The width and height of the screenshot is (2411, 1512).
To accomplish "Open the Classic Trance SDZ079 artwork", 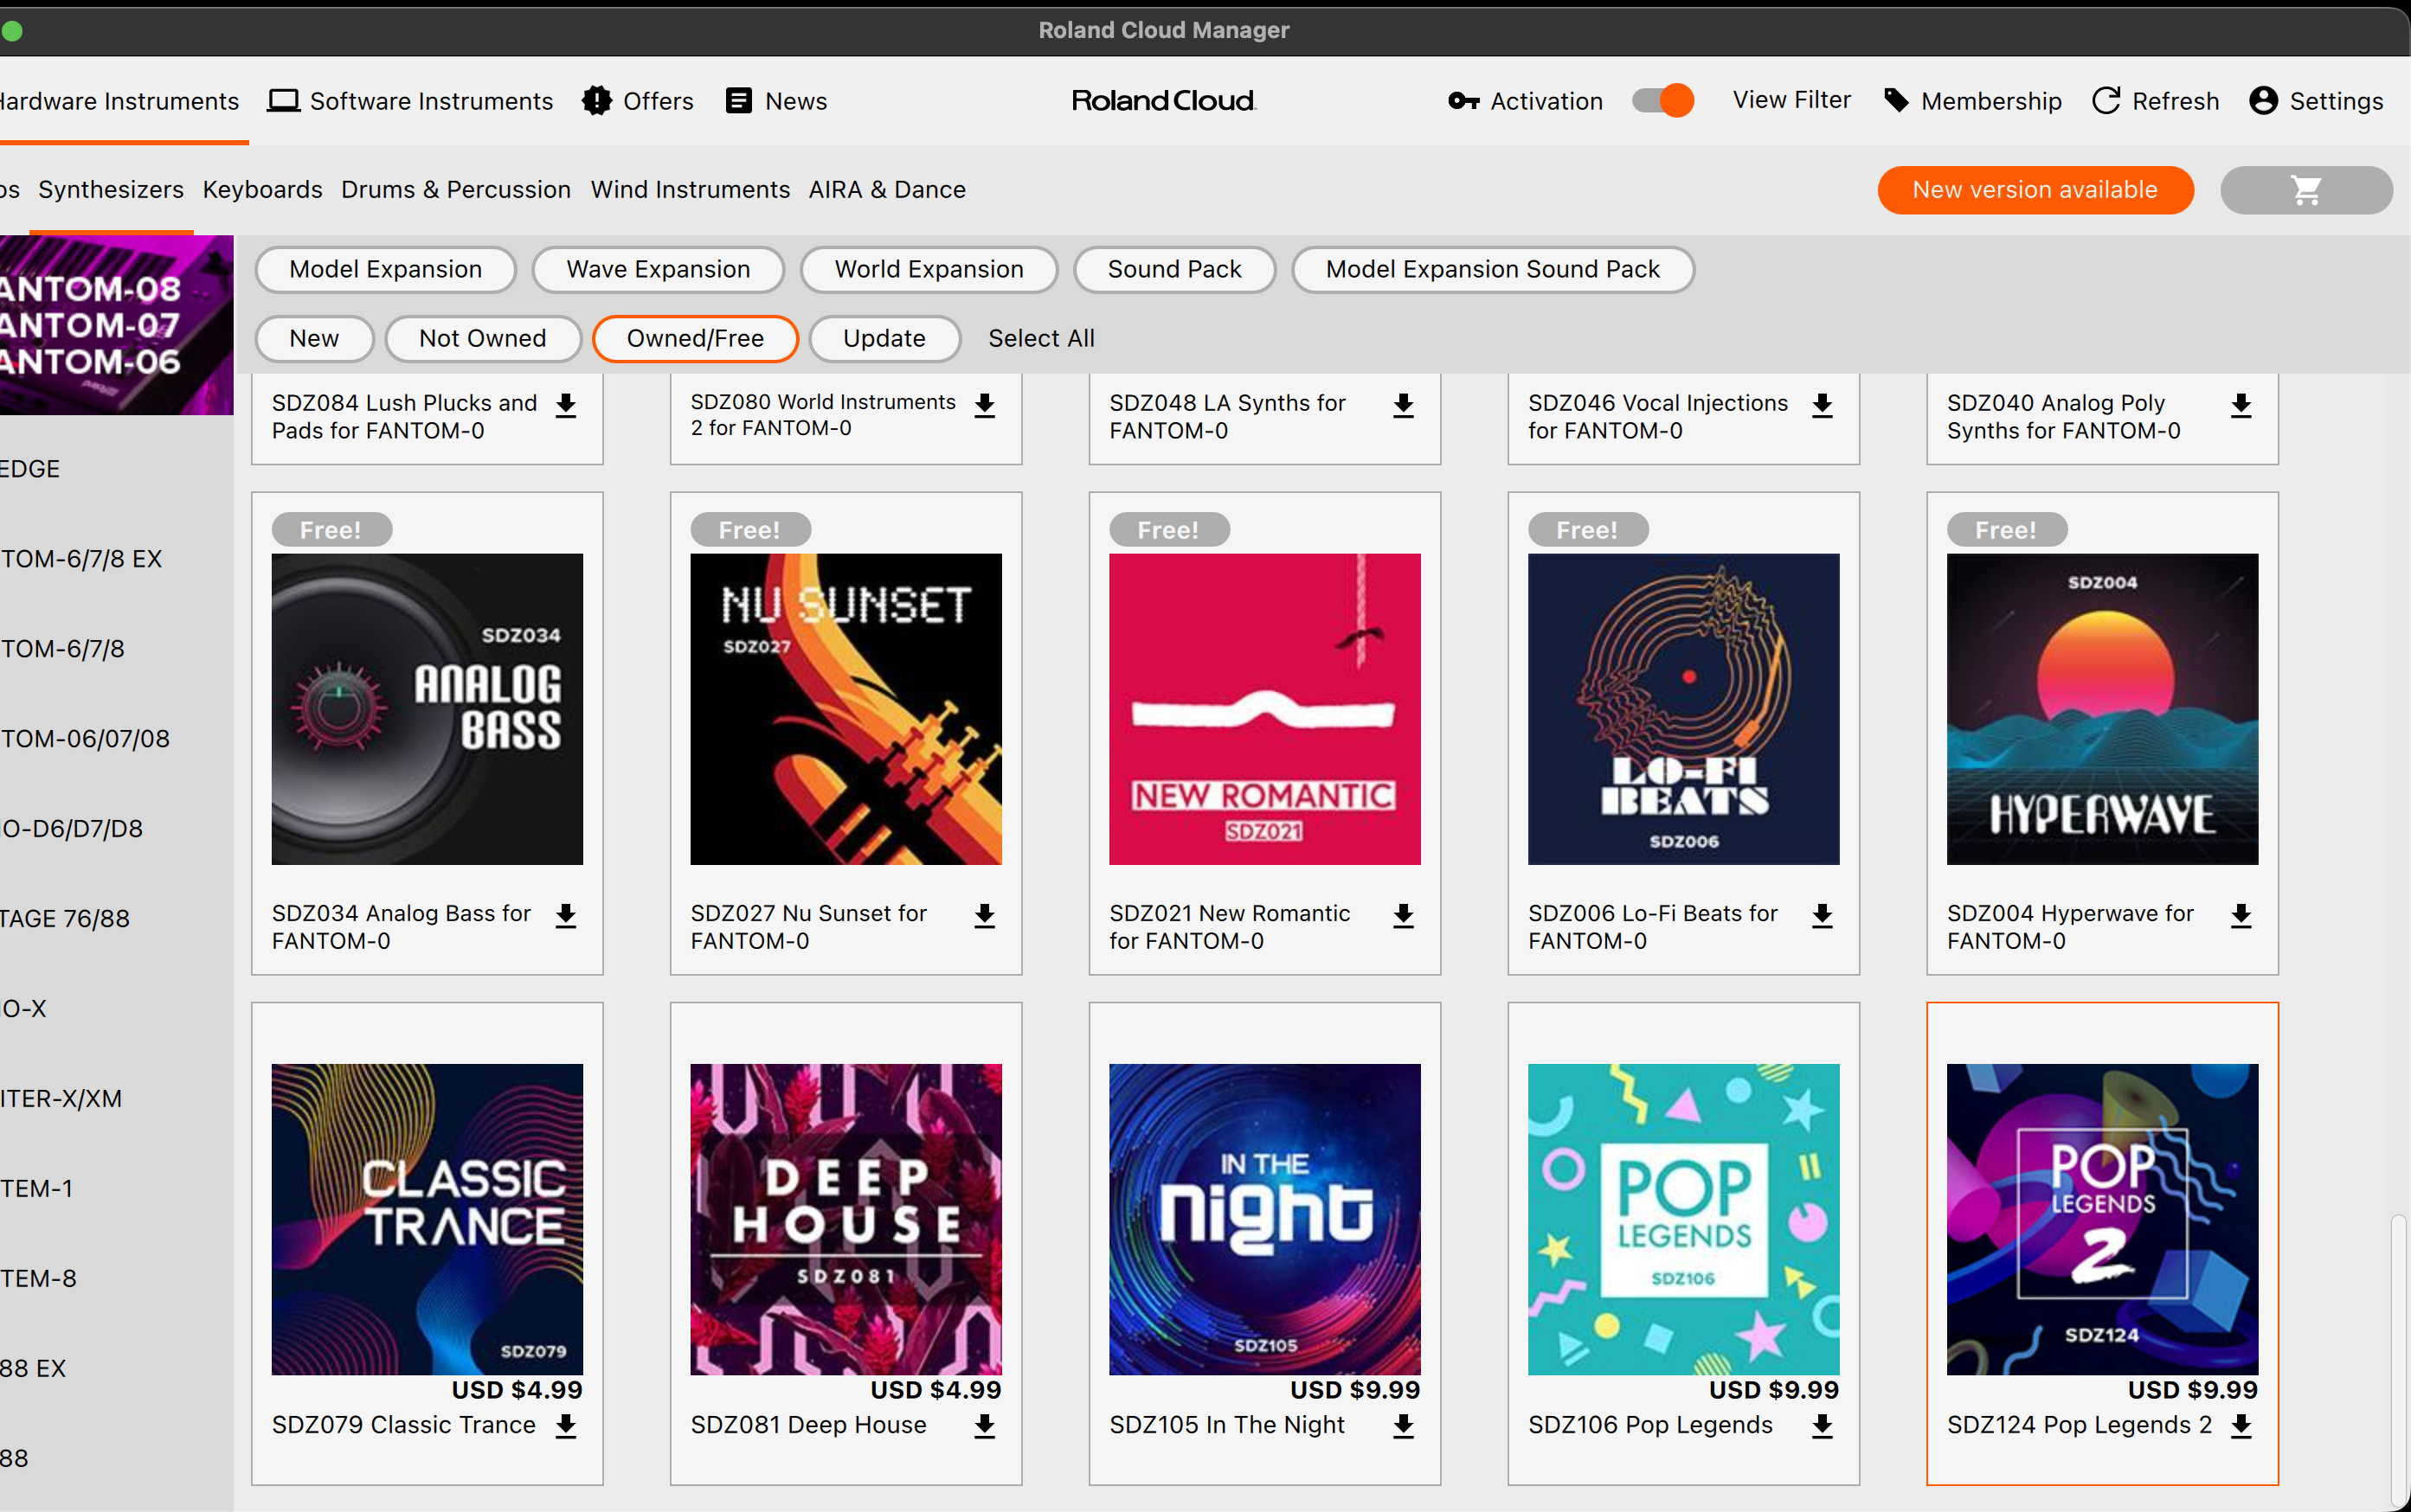I will 428,1219.
